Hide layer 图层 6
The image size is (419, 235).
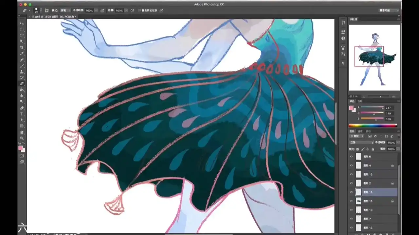click(x=351, y=157)
